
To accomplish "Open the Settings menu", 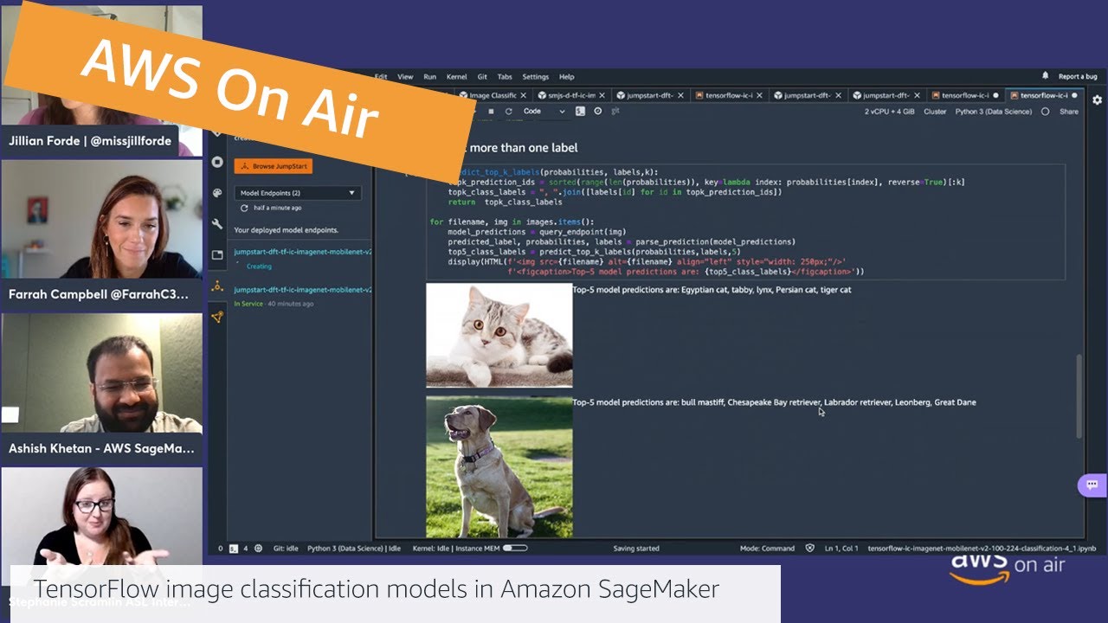I will tap(535, 77).
